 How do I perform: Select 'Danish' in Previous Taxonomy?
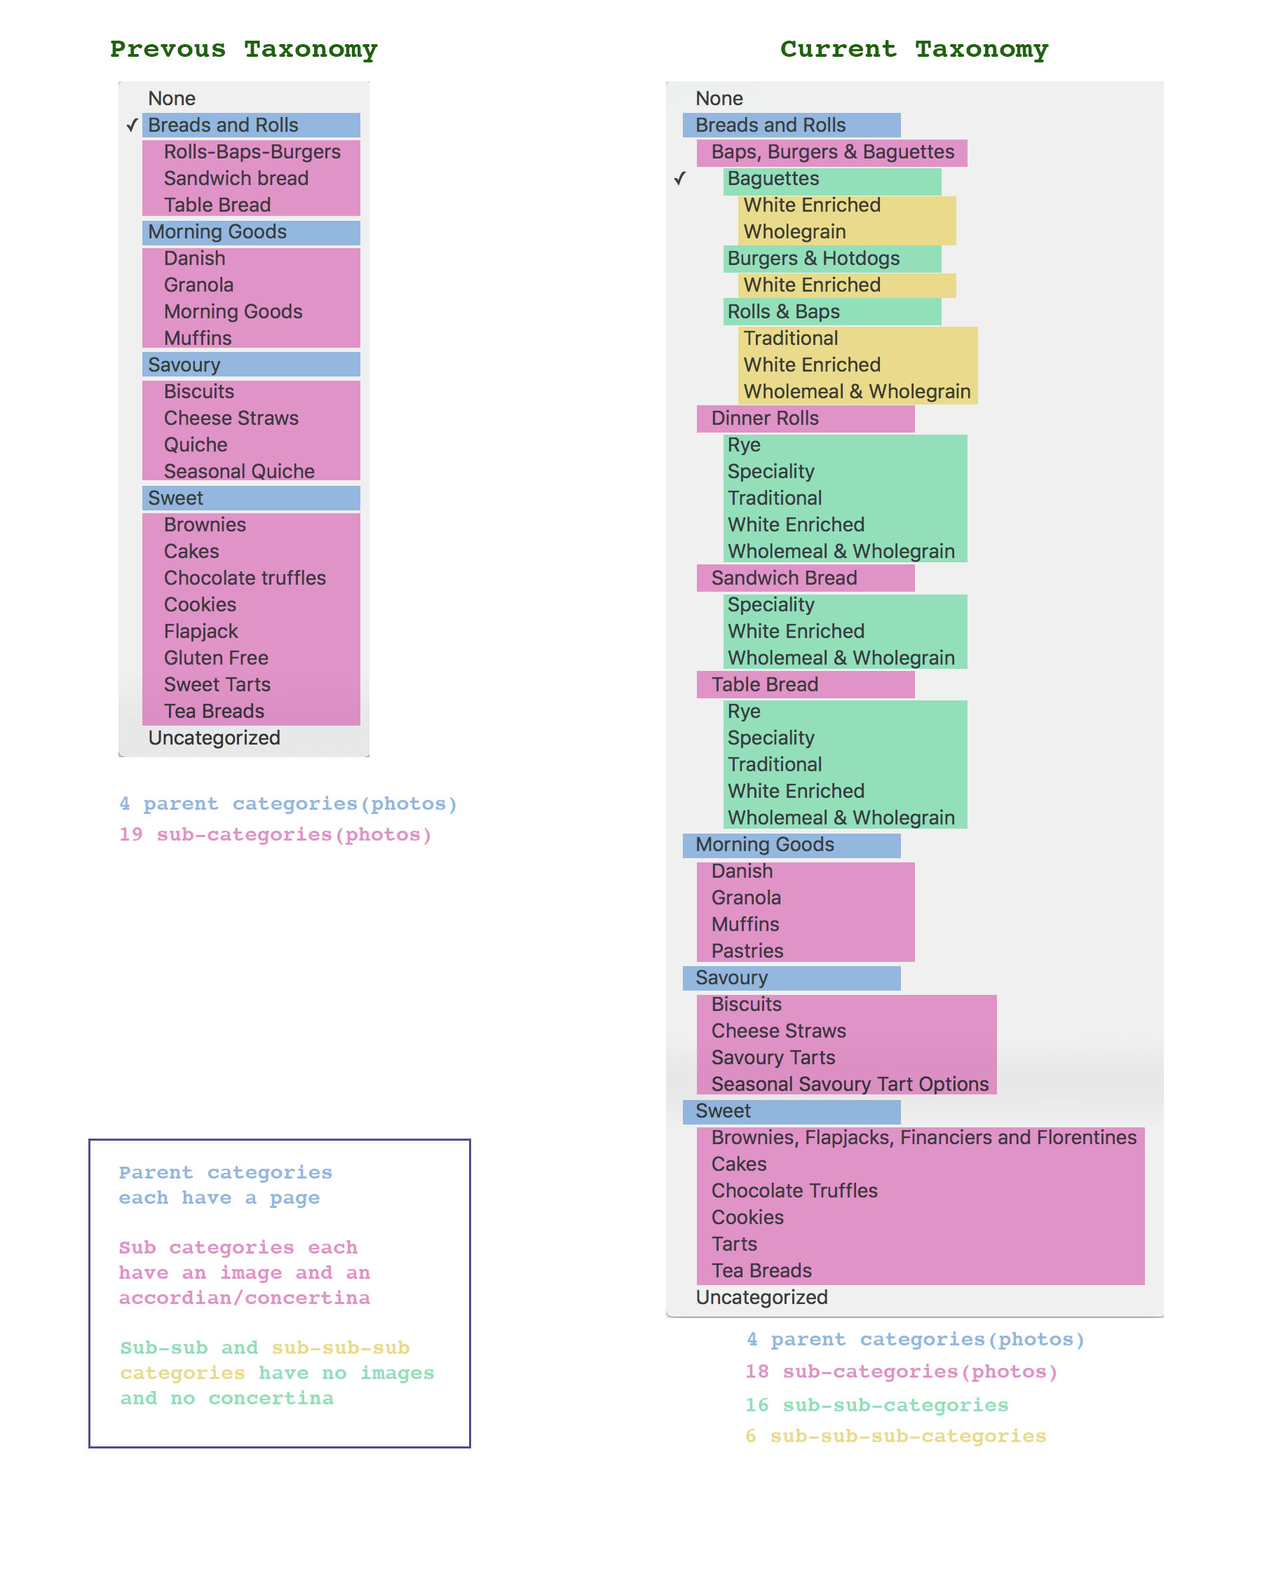click(x=194, y=258)
